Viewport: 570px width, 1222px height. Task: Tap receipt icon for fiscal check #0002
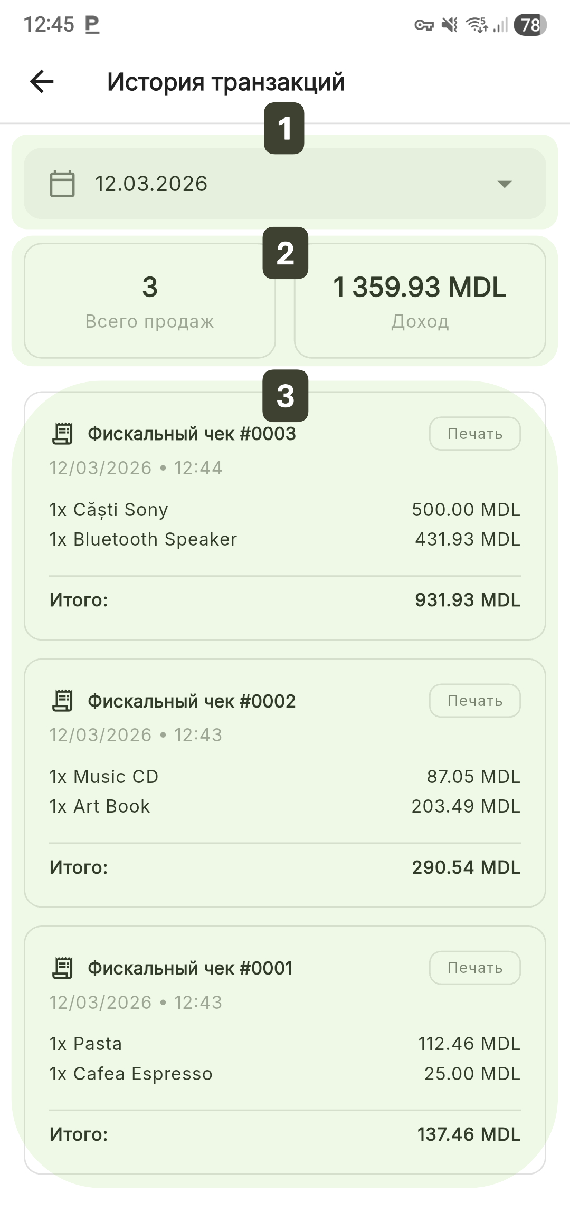point(62,701)
